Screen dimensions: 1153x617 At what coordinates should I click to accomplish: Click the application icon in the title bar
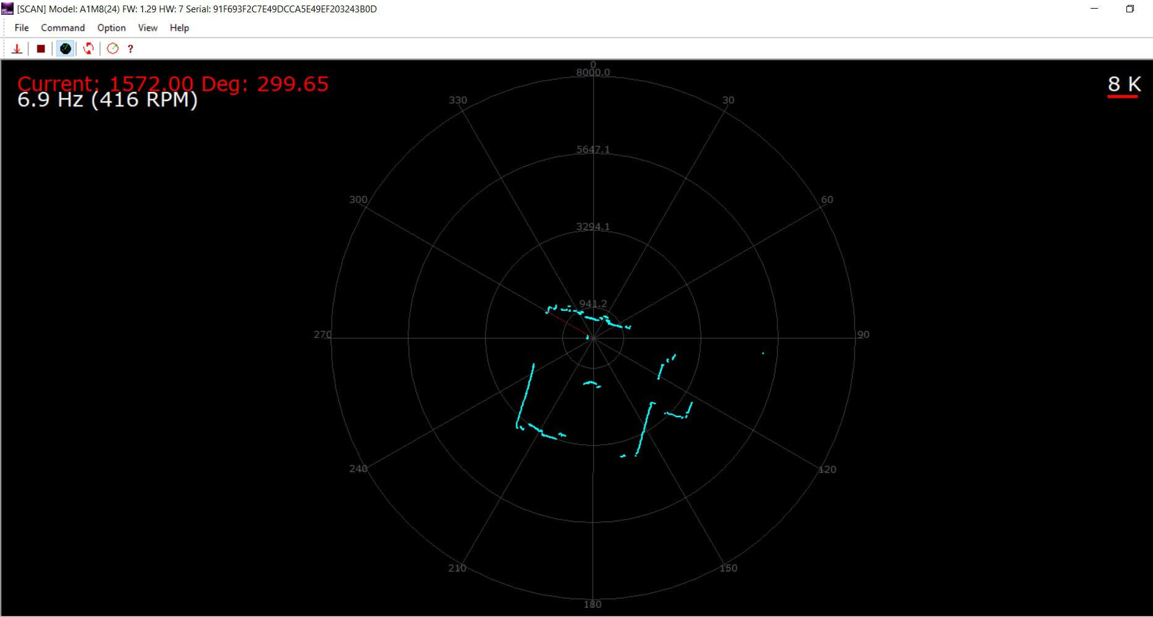7,9
